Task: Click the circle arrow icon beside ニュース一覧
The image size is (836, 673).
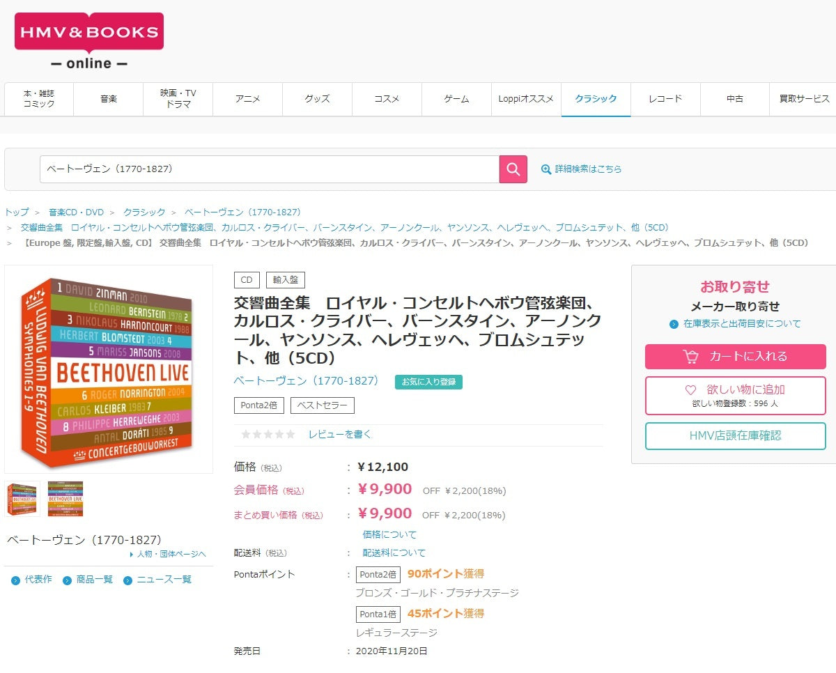Action: pyautogui.click(x=127, y=580)
